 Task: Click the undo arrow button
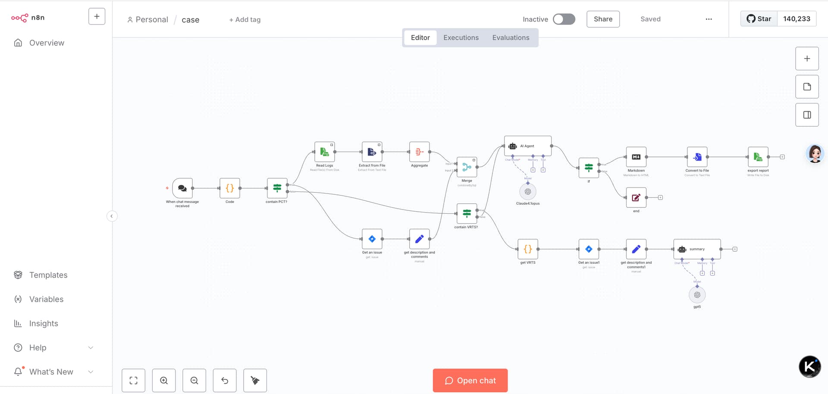[x=225, y=380]
